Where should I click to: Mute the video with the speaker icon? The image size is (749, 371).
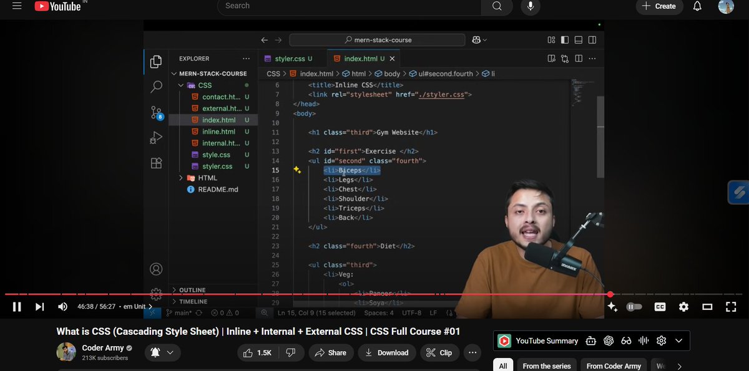pyautogui.click(x=62, y=306)
